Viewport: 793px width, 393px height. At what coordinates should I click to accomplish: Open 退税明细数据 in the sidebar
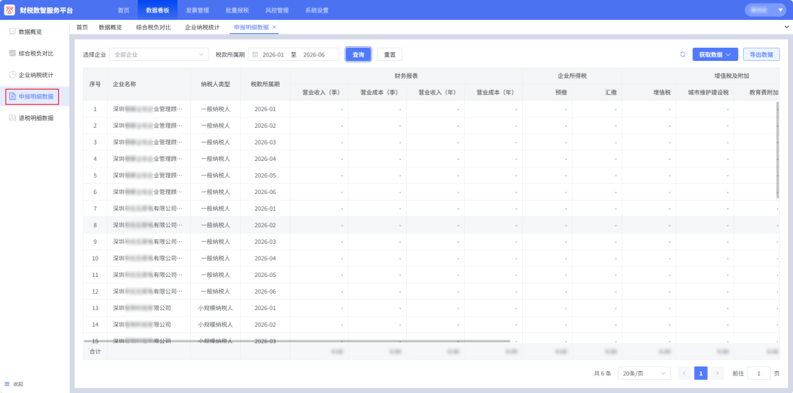coord(35,118)
